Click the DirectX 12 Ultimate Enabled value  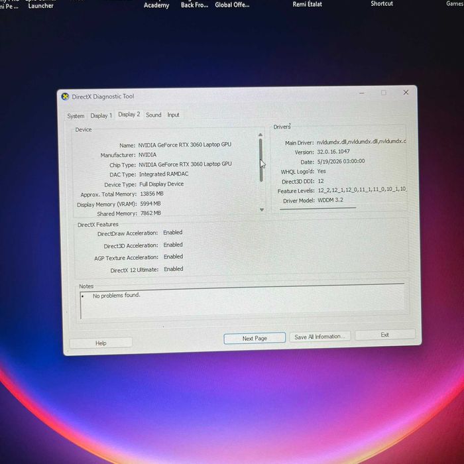pyautogui.click(x=174, y=269)
